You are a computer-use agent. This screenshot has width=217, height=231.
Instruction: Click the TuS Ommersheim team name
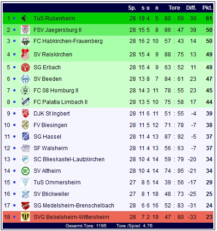pos(57,182)
